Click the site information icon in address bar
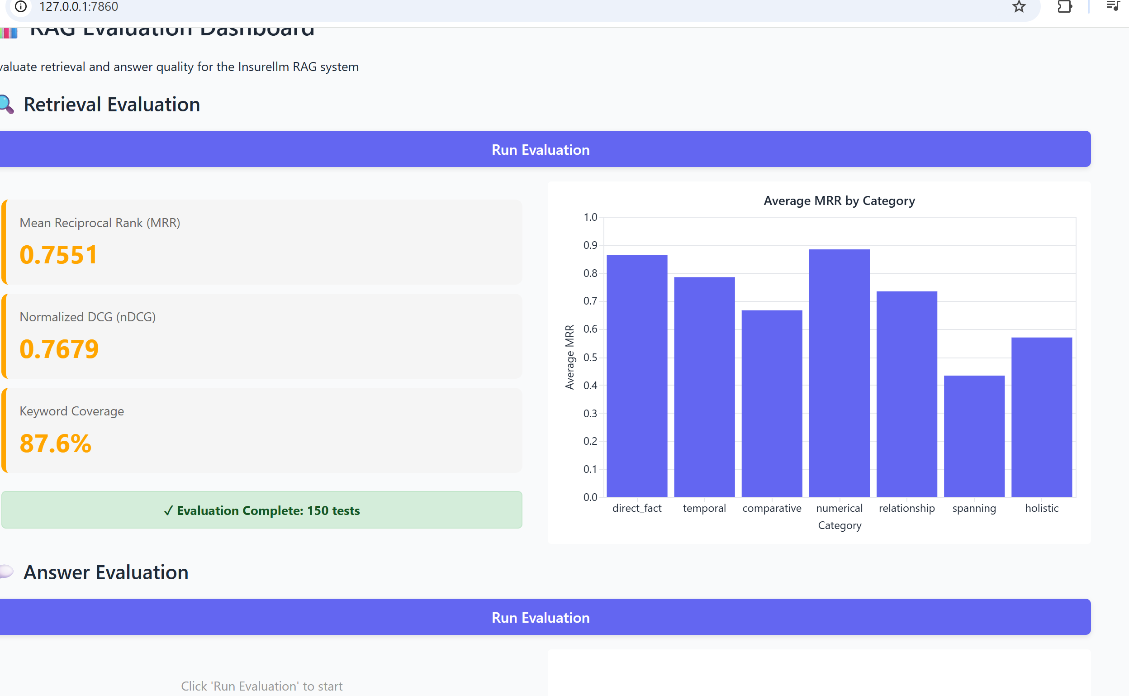This screenshot has height=696, width=1129. click(x=21, y=6)
